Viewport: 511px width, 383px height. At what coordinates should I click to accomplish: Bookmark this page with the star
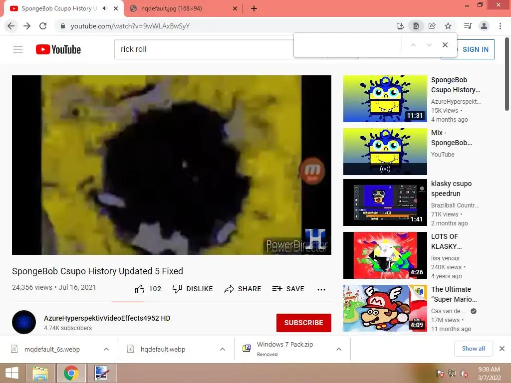(x=448, y=26)
